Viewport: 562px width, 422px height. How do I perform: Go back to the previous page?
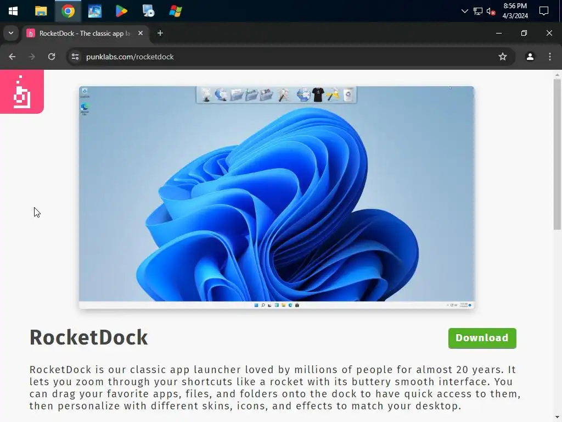pyautogui.click(x=12, y=57)
